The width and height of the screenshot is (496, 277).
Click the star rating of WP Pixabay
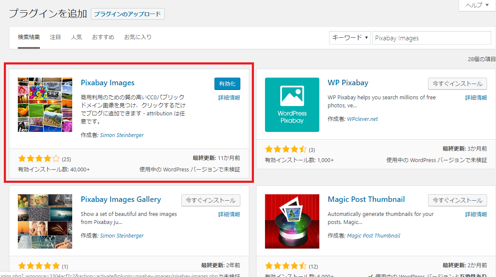[286, 149]
